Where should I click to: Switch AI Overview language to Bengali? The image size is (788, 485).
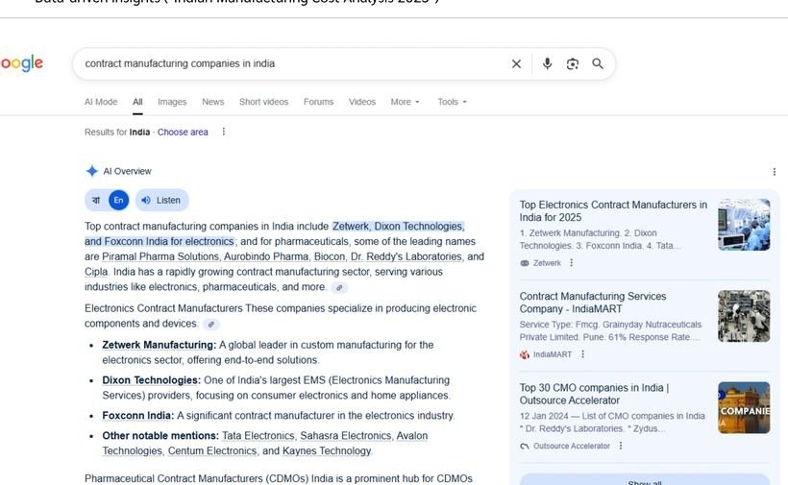click(x=96, y=200)
